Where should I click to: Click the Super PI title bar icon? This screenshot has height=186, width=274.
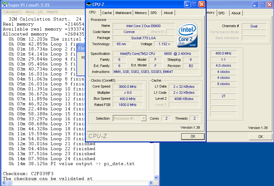click(5, 5)
